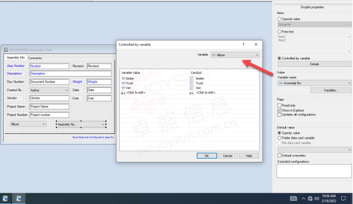Open the Group list dropdown
This screenshot has height=204, width=353.
[x=315, y=24]
